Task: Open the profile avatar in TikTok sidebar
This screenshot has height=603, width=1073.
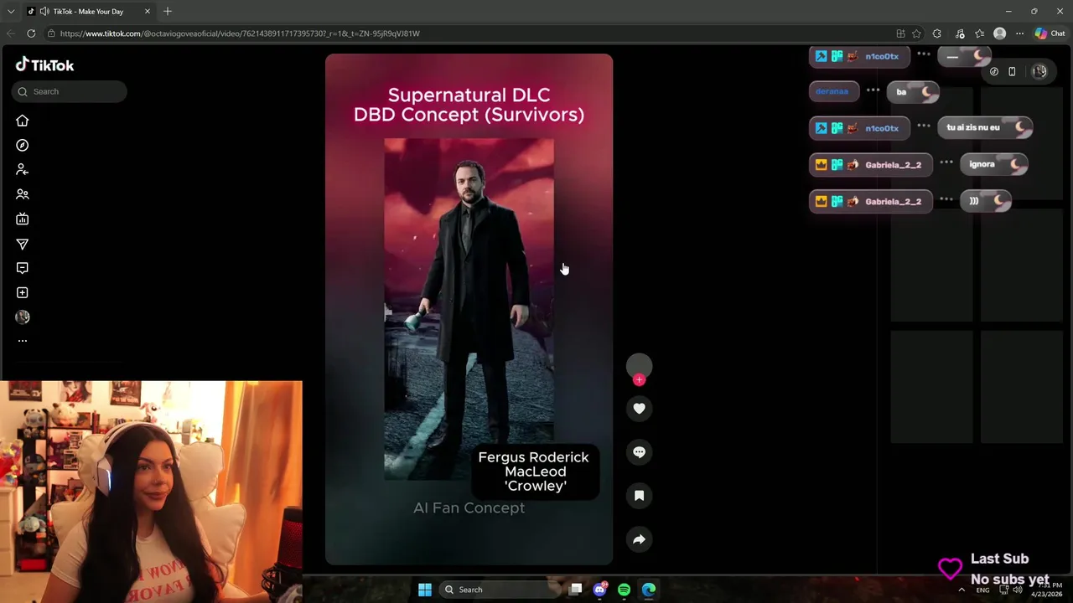Action: (23, 317)
